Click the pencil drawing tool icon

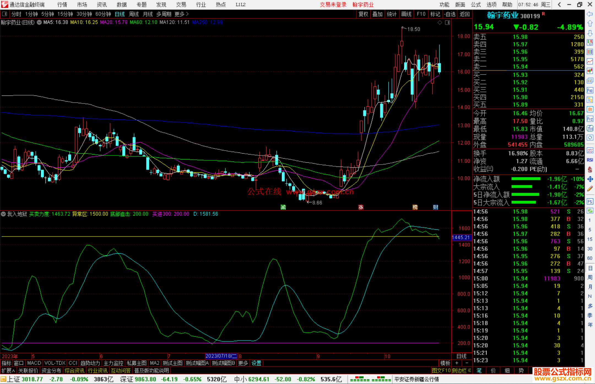[590, 189]
